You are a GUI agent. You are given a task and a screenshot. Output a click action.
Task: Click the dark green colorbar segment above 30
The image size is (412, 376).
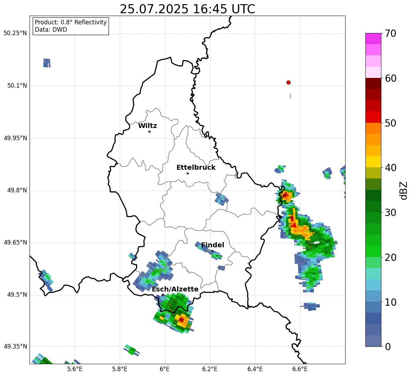click(373, 207)
